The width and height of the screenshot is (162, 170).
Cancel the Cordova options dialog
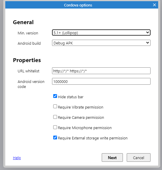(138, 158)
